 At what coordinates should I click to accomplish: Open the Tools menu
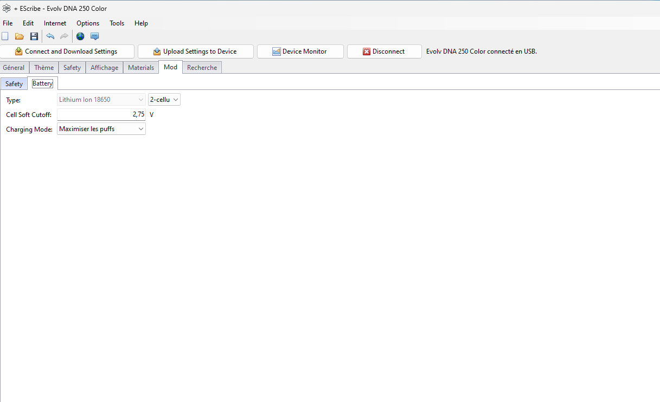tap(117, 23)
